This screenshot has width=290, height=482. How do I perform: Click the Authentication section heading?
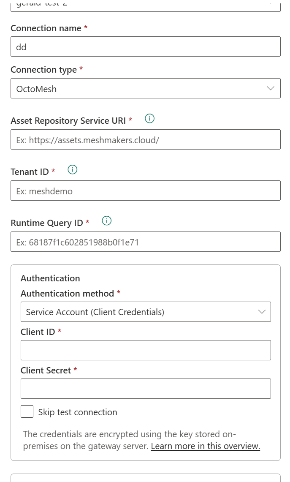pyautogui.click(x=50, y=278)
